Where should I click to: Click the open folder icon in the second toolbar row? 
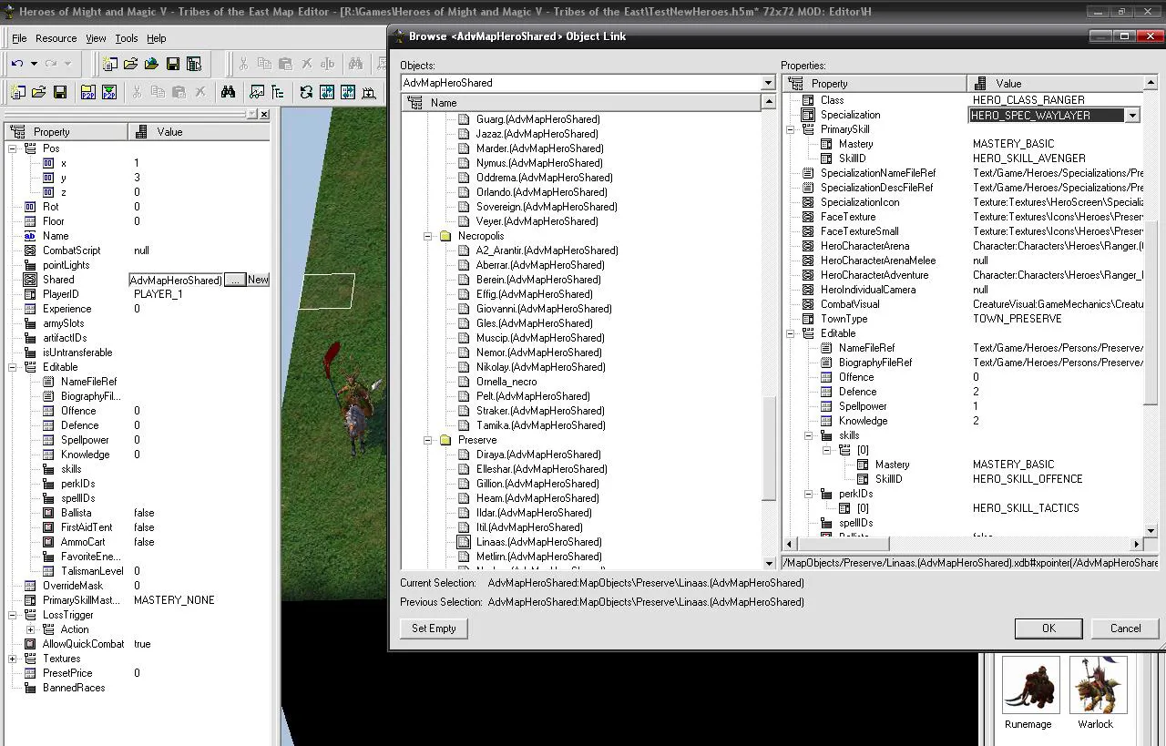click(38, 92)
